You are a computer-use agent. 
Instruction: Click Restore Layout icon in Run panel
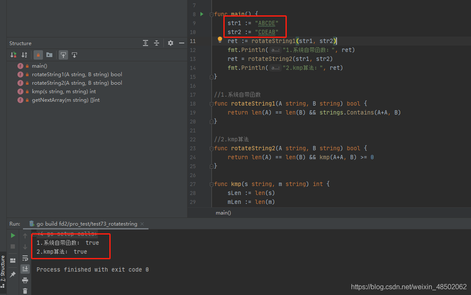(13, 261)
